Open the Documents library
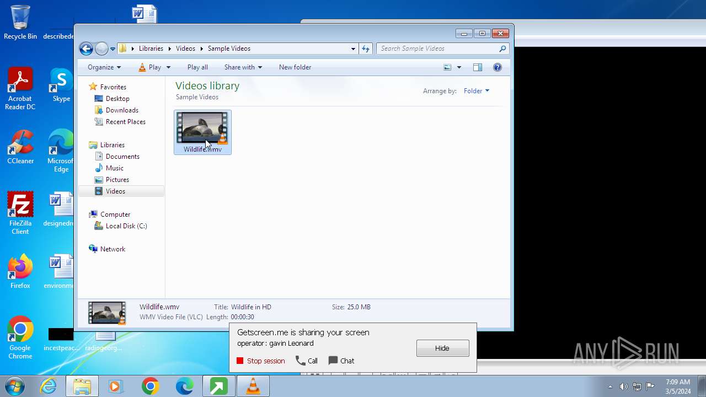 tap(122, 157)
